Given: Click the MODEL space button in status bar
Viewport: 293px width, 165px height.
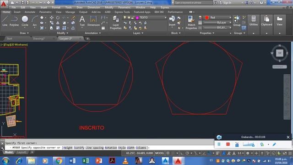Looking at the screenshot, I should pyautogui.click(x=159, y=153).
